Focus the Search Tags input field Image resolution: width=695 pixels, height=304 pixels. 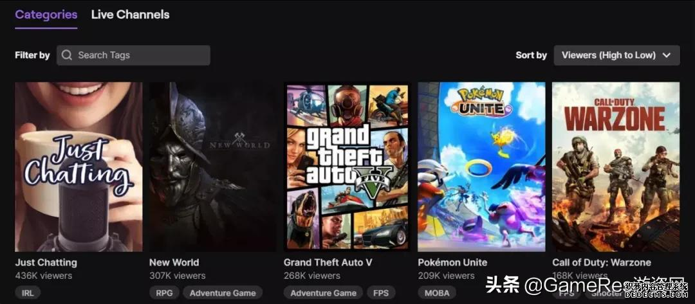tap(133, 55)
